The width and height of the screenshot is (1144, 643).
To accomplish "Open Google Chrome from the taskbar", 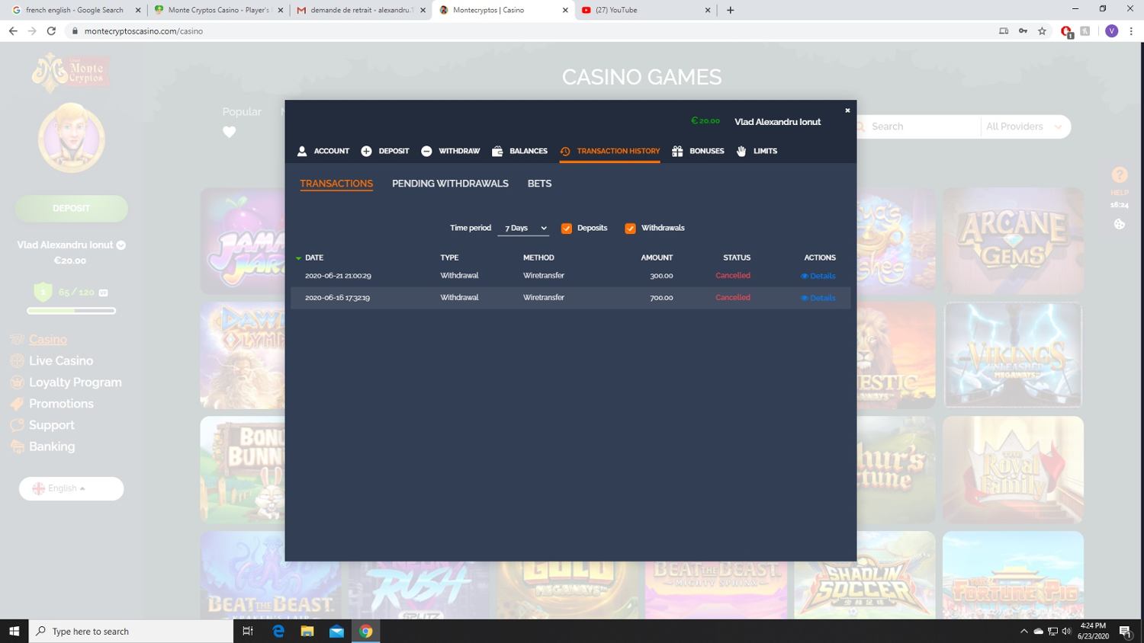I will pyautogui.click(x=366, y=631).
